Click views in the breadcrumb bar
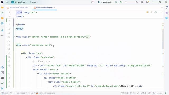 tap(31, 93)
